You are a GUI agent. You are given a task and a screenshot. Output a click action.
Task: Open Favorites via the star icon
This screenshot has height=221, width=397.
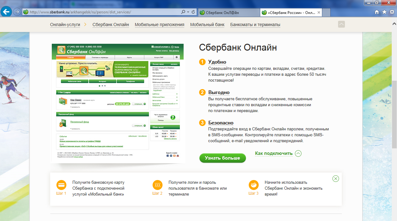(384, 12)
